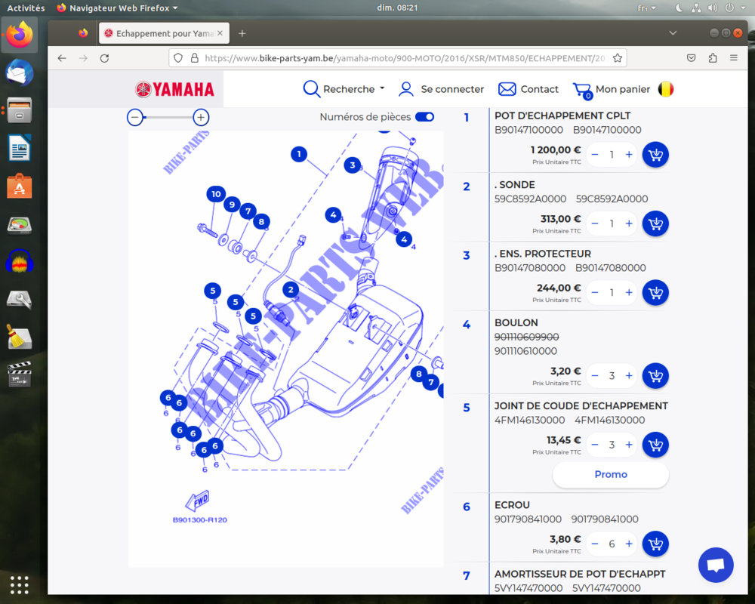Viewport: 755px width, 604px height.
Task: Select the Belgian flag country icon
Action: coord(666,89)
